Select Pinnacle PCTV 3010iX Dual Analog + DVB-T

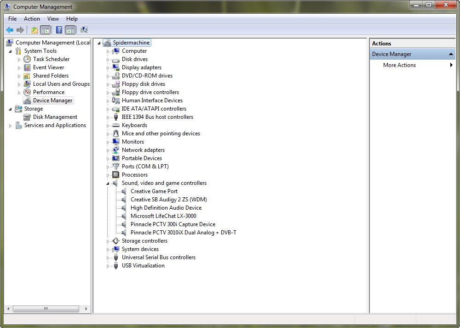(184, 233)
